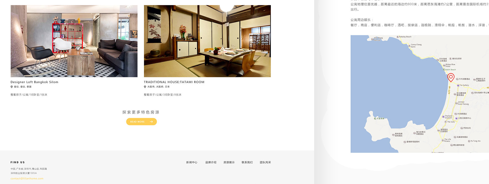Select Camp Chang Kalim map marker

[409, 46]
